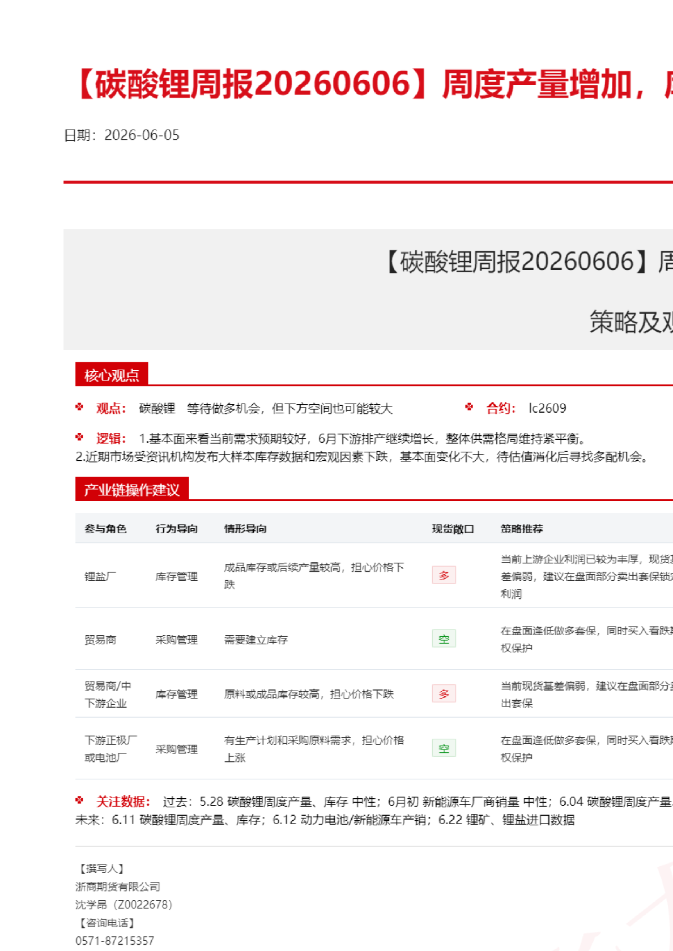This screenshot has width=673, height=951.
Task: Click the green 空 tag in 下游正极厂 row
Action: [x=444, y=748]
